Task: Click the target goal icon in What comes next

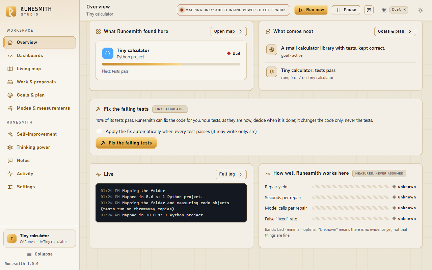Action: [x=272, y=50]
